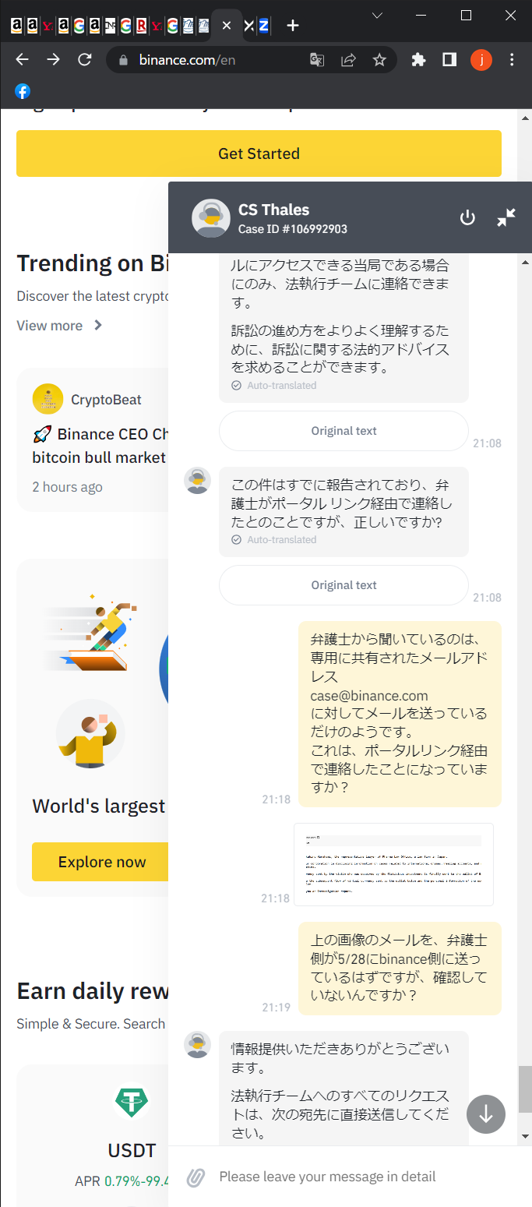Expand the tab search dropdown chevron
The width and height of the screenshot is (532, 1207).
point(377,16)
